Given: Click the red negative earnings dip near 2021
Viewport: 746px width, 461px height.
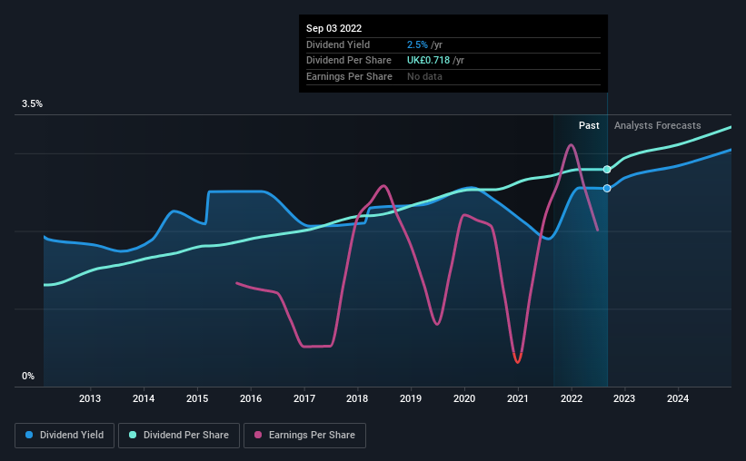Looking at the screenshot, I should pos(518,358).
